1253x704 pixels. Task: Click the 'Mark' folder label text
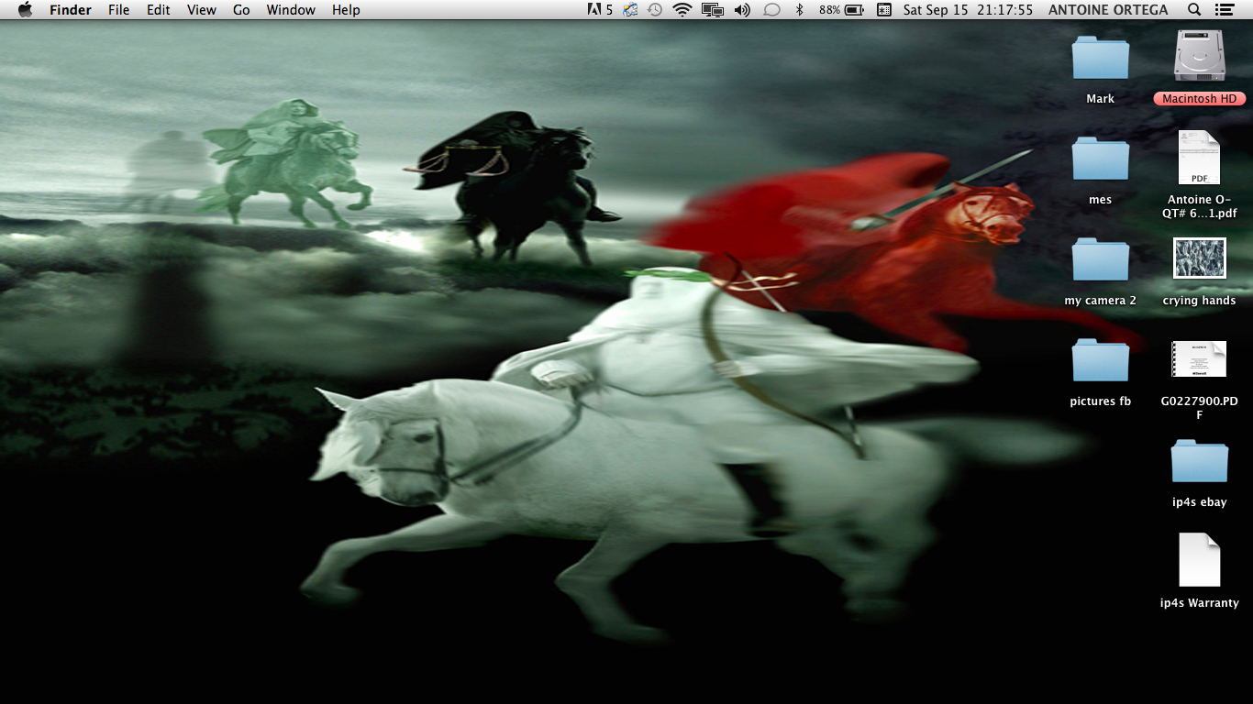click(x=1101, y=99)
